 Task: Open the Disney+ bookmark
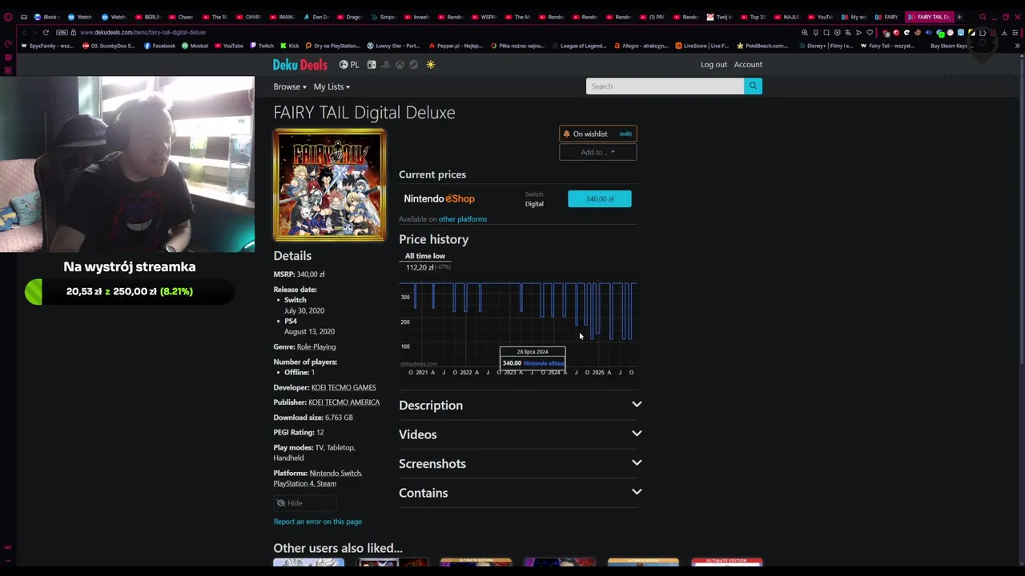(x=825, y=46)
